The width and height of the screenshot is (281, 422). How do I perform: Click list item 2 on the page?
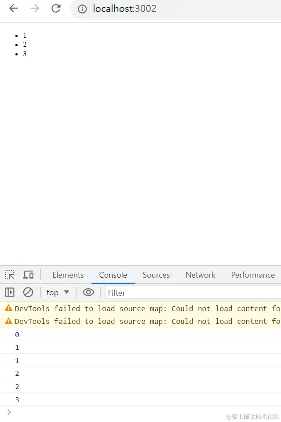[25, 45]
